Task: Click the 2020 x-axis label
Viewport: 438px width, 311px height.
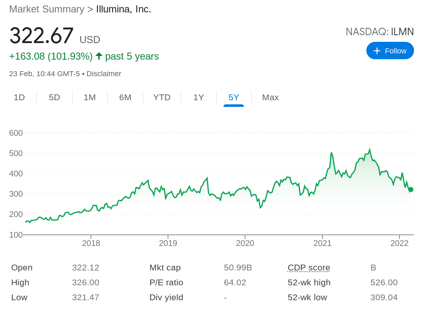Action: coord(245,243)
